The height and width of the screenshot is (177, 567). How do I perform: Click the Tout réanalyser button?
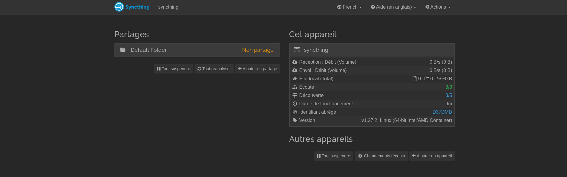214,69
